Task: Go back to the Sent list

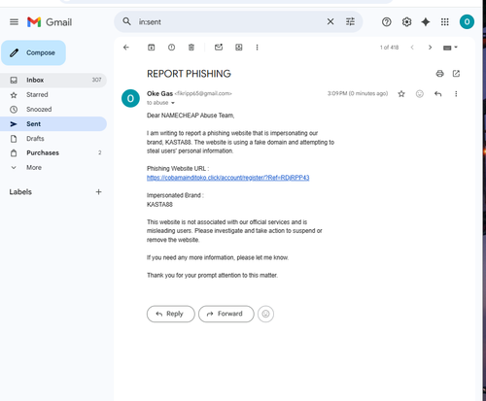Action: click(126, 48)
